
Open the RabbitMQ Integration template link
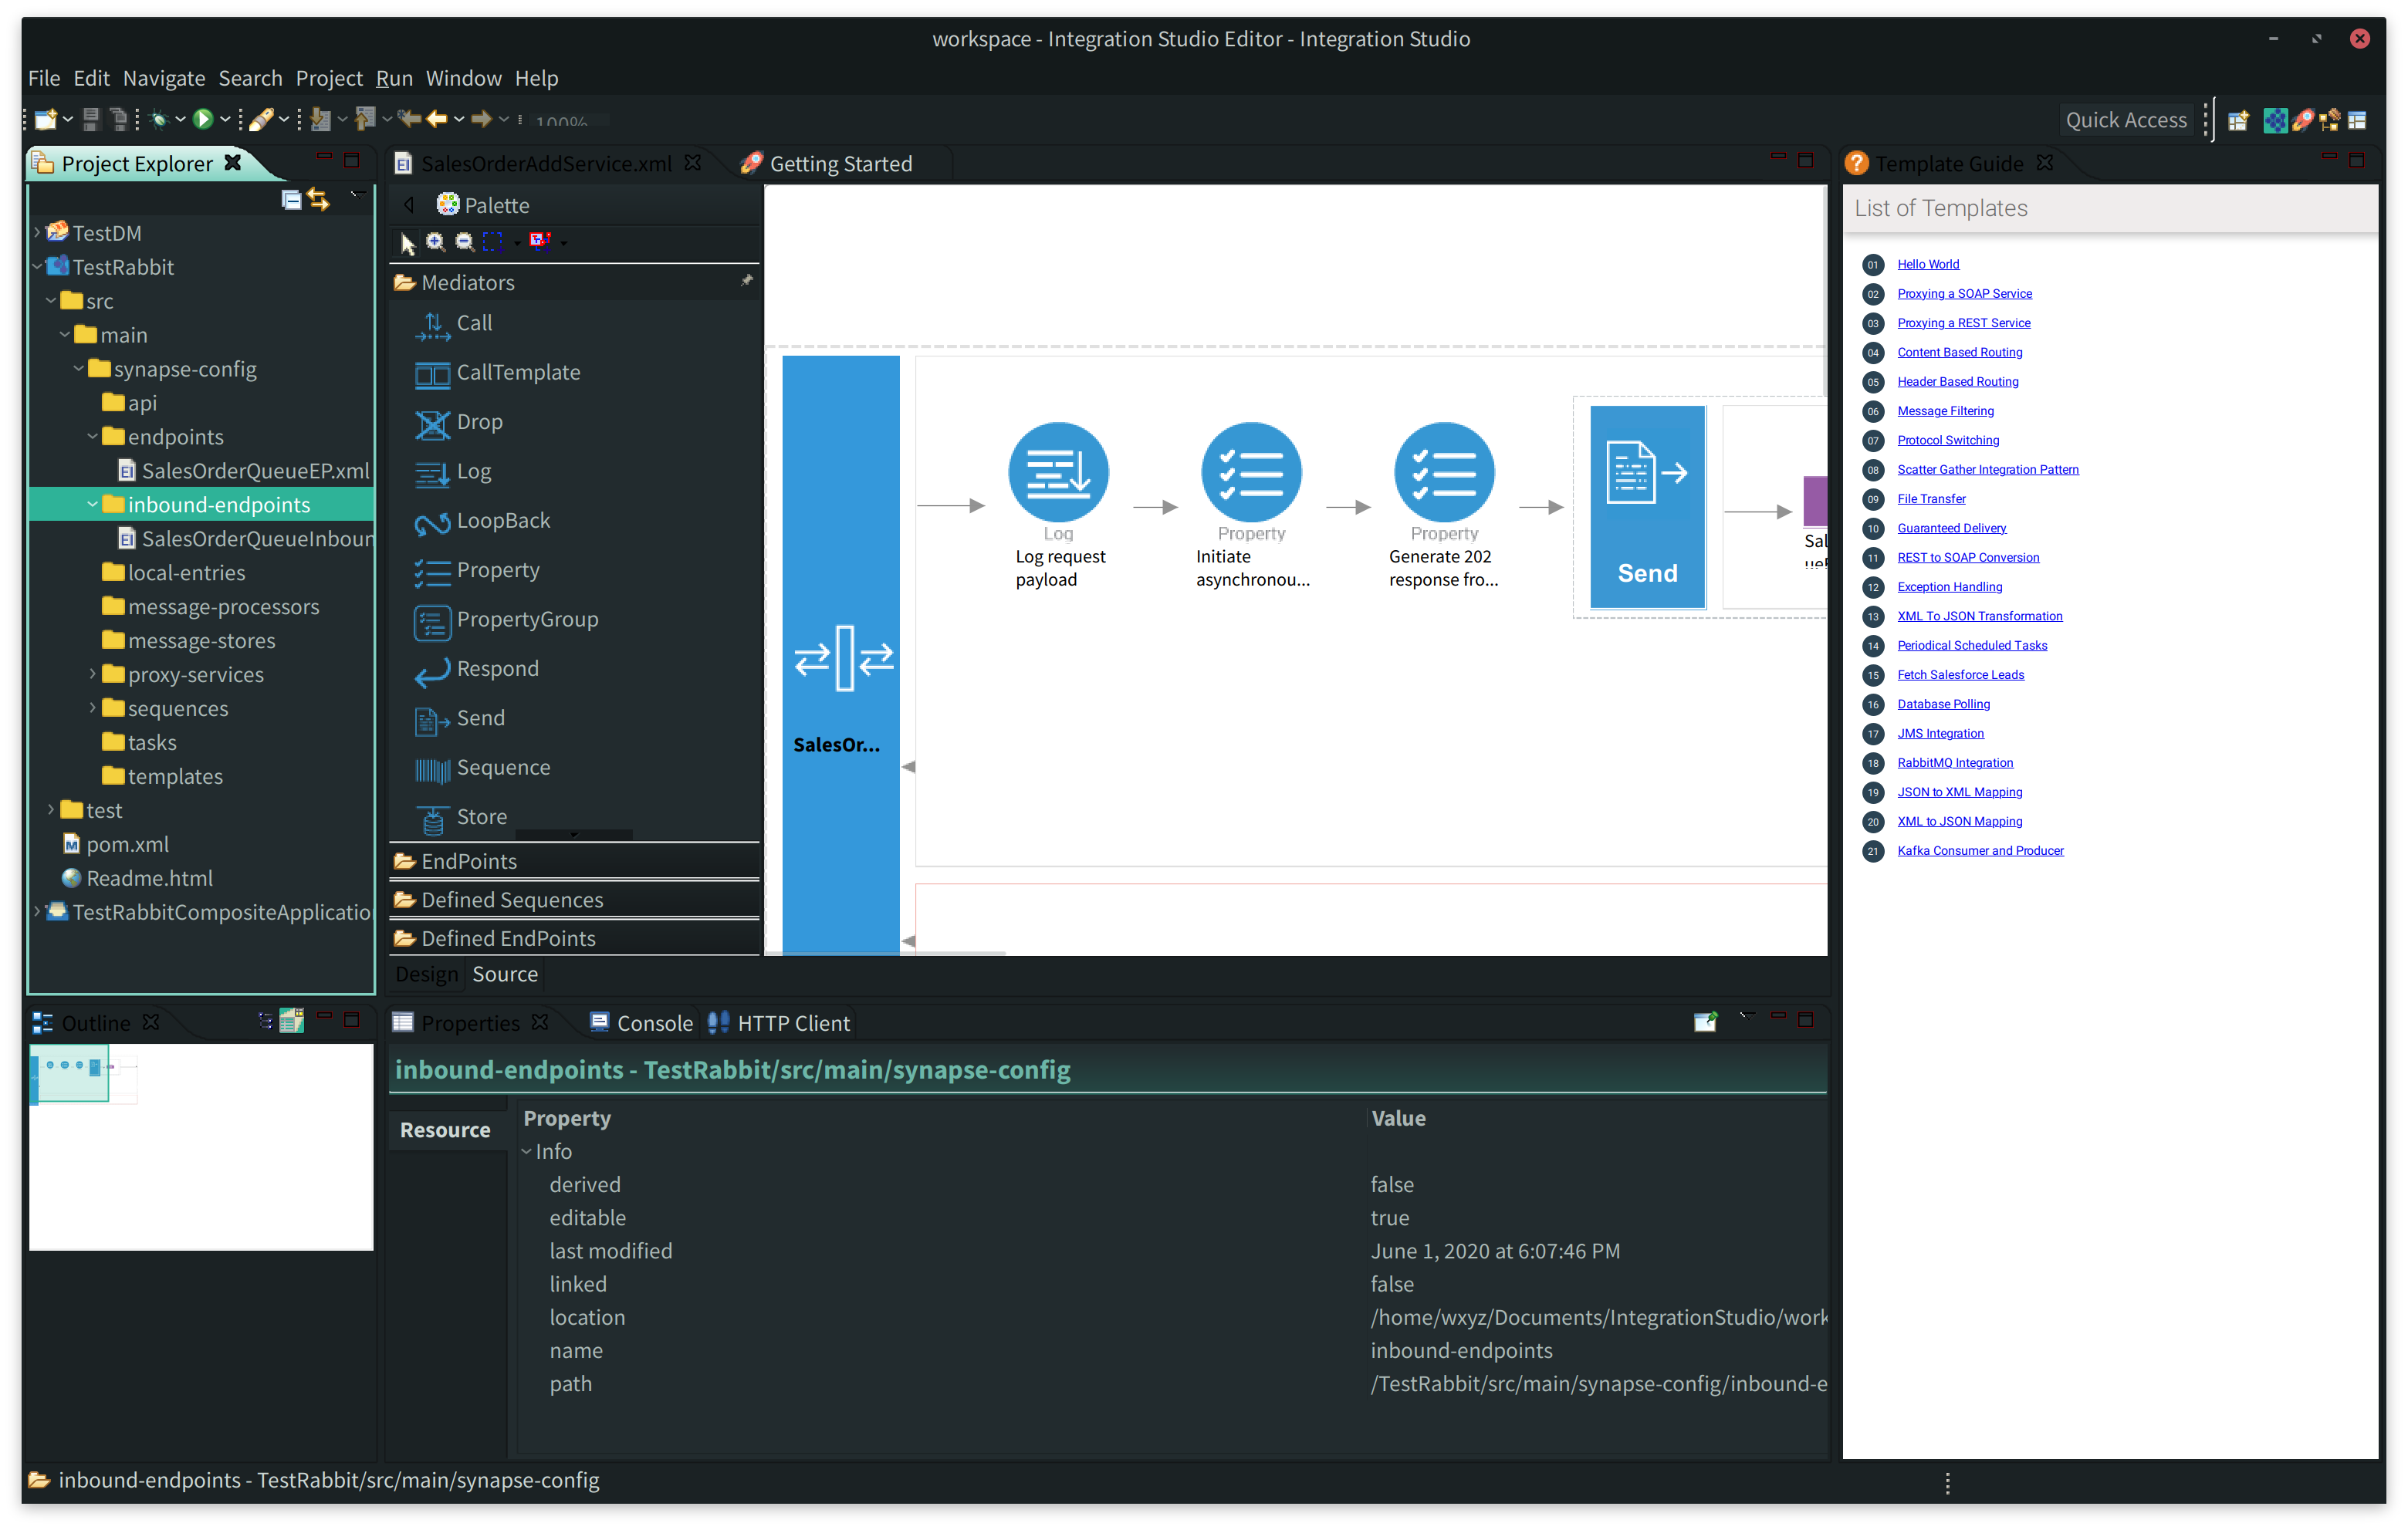pos(1955,762)
